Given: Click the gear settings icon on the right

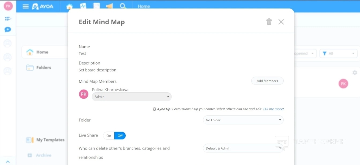Looking at the screenshot, I should 355,73.
